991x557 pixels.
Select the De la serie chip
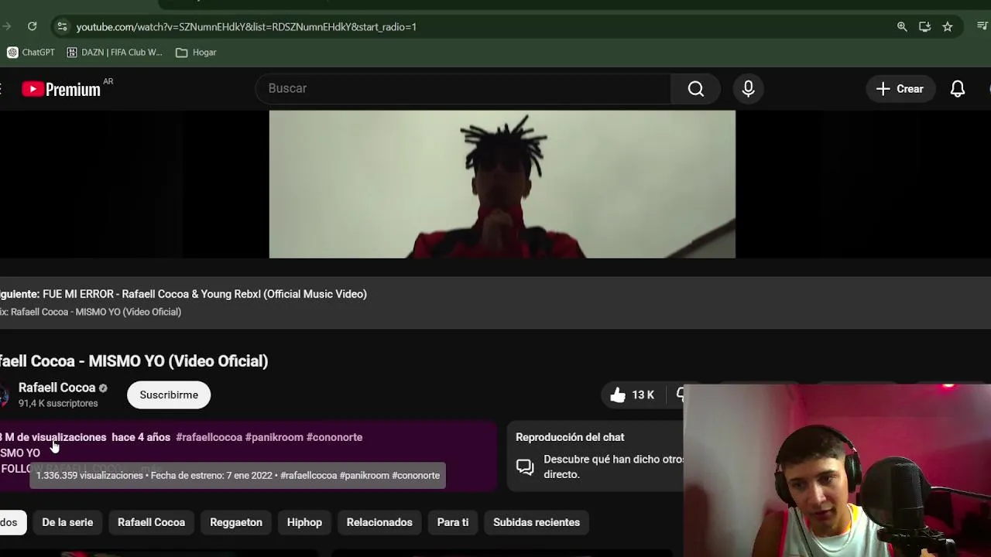pyautogui.click(x=67, y=522)
